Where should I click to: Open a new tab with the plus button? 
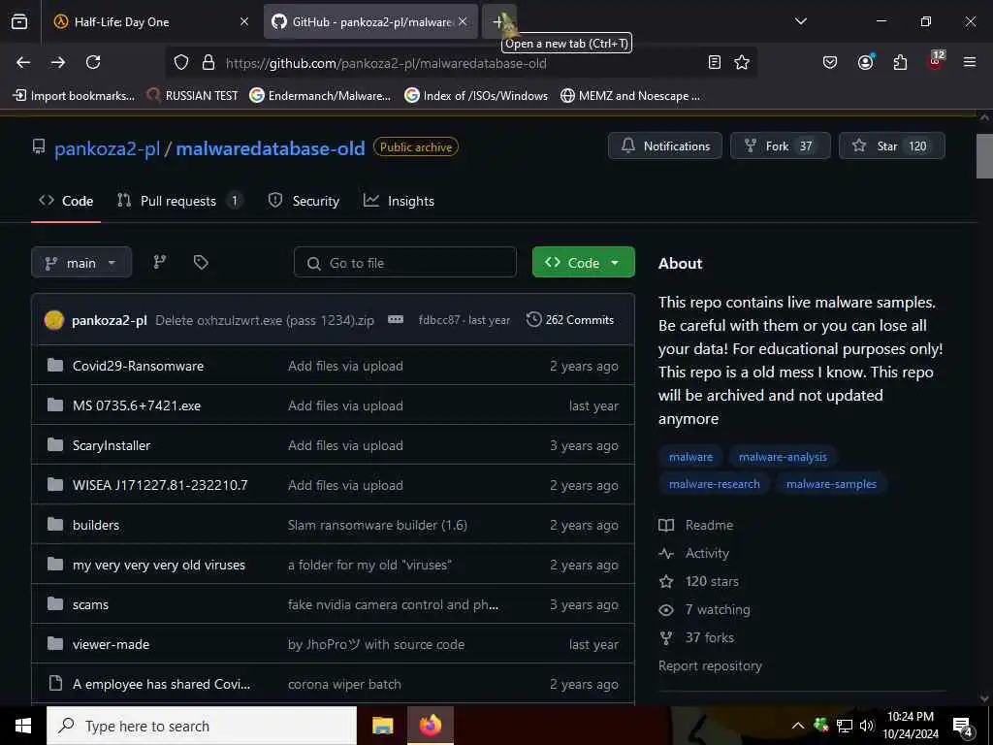point(498,21)
